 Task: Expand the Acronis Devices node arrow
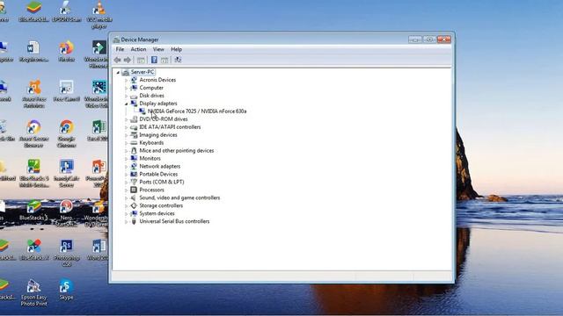click(x=126, y=80)
